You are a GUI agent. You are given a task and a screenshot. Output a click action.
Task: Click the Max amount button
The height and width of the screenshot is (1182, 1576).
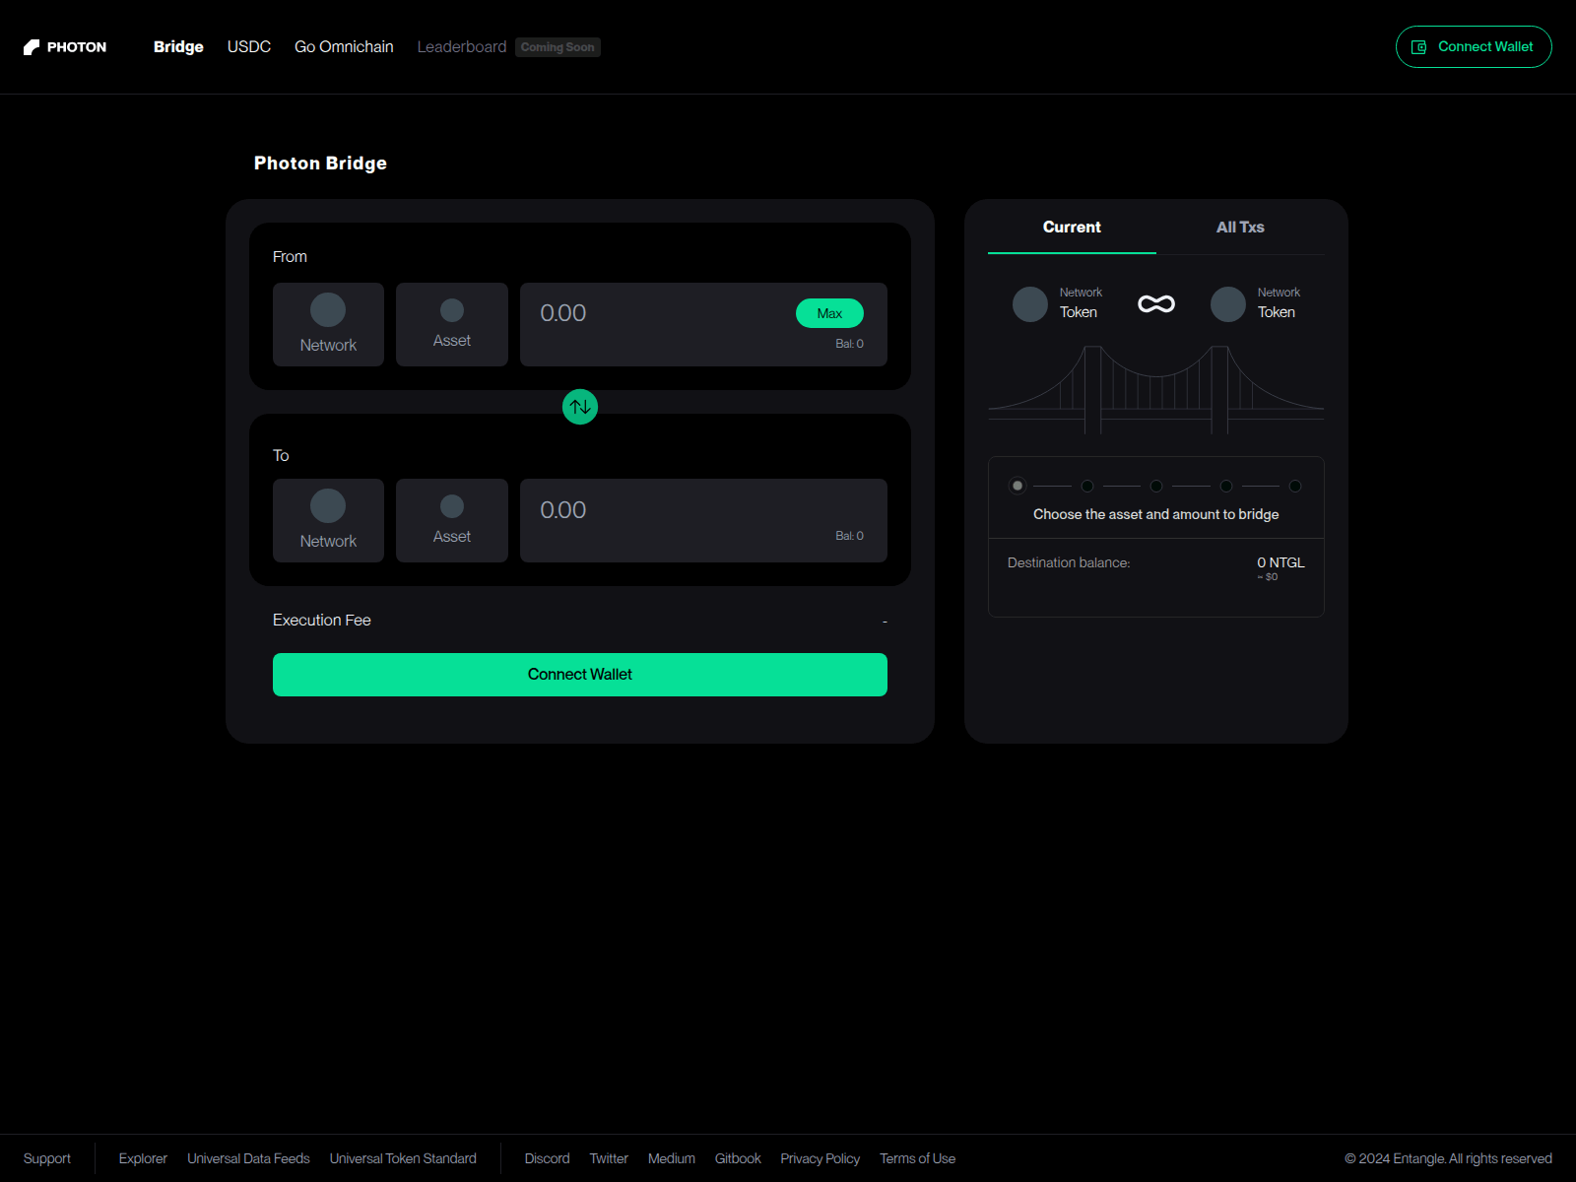(x=829, y=313)
